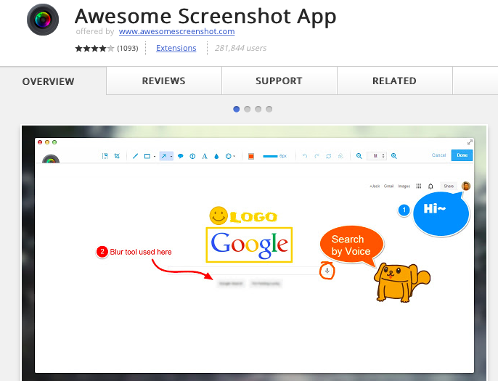This screenshot has width=498, height=381.
Task: Select the third carousel dot
Action: (x=258, y=109)
